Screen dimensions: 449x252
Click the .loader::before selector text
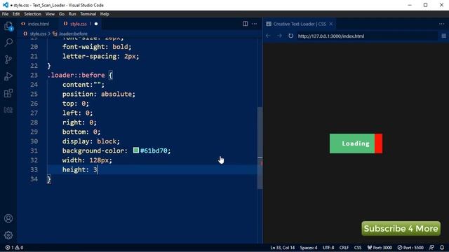pyautogui.click(x=76, y=75)
